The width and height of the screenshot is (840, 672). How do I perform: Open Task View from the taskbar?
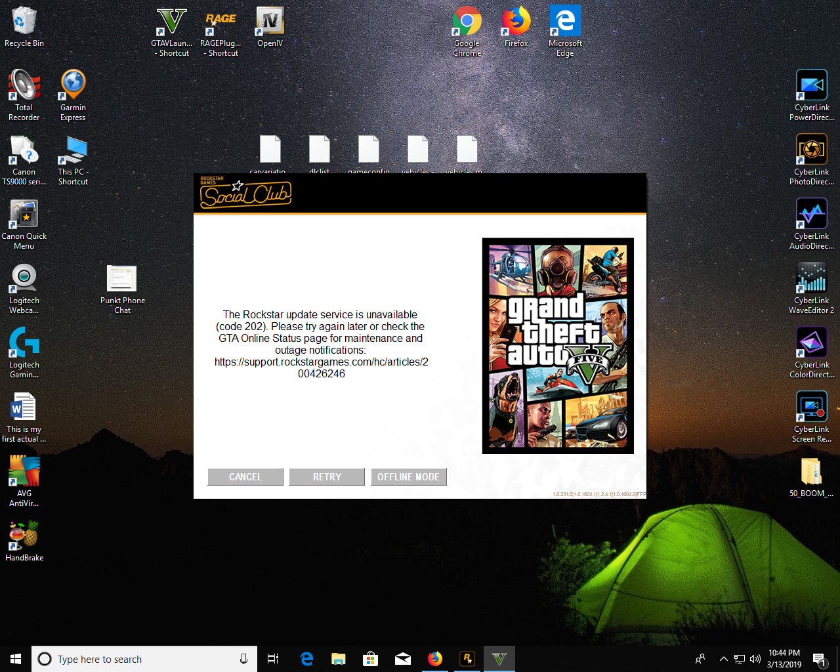[273, 659]
